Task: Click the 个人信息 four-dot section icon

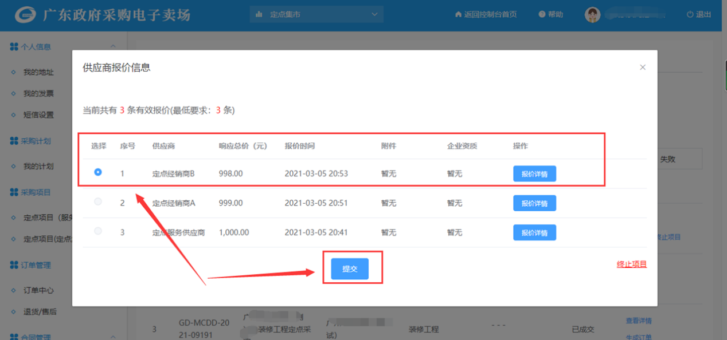Action: [14, 47]
